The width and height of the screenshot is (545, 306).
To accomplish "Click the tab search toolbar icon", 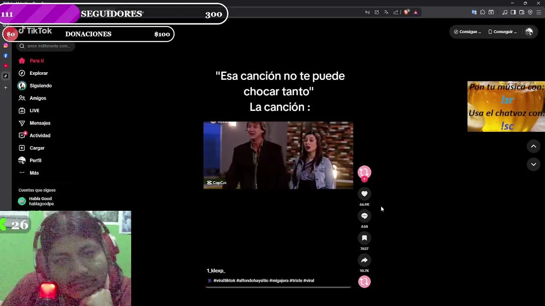I will coord(491,12).
